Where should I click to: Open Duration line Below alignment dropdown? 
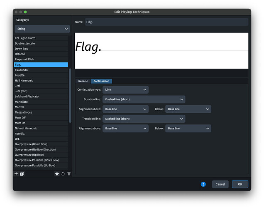188,109
